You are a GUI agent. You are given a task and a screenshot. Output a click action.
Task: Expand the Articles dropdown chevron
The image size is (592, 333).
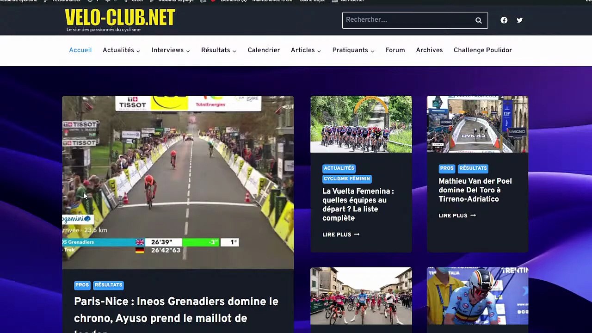[x=319, y=51]
